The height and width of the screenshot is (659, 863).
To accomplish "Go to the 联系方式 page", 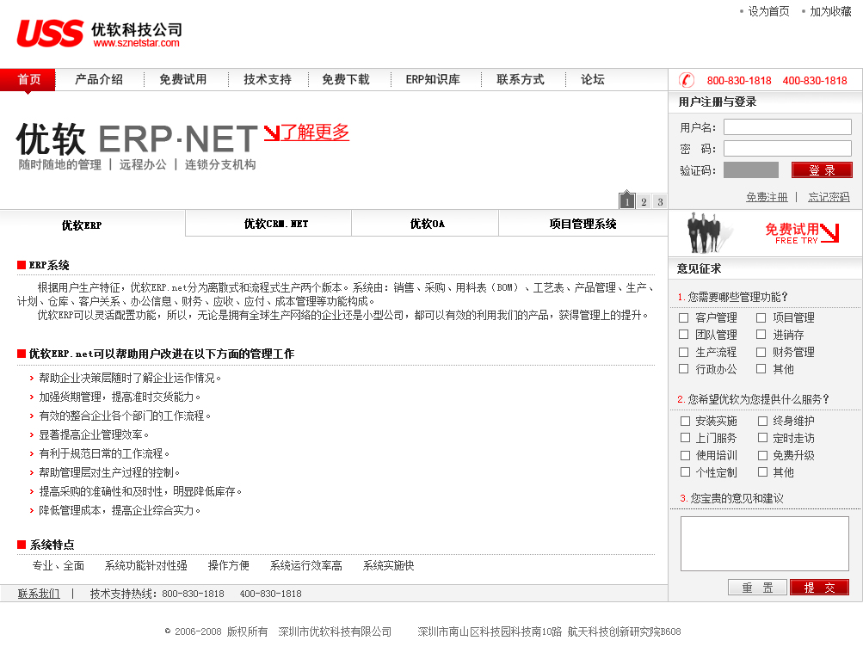I will coord(520,80).
